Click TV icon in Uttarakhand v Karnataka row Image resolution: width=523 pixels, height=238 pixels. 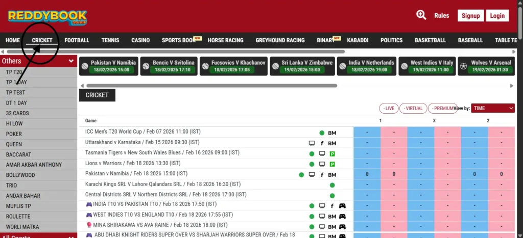[x=312, y=143]
